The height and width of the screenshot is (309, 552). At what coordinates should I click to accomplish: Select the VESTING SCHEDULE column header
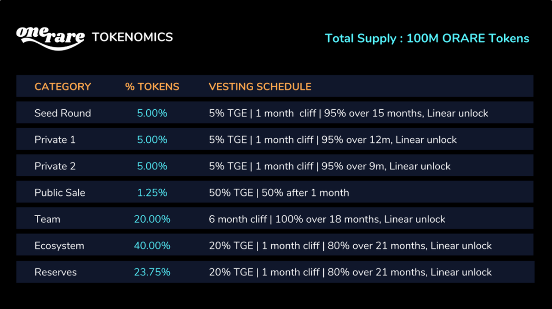(x=260, y=87)
